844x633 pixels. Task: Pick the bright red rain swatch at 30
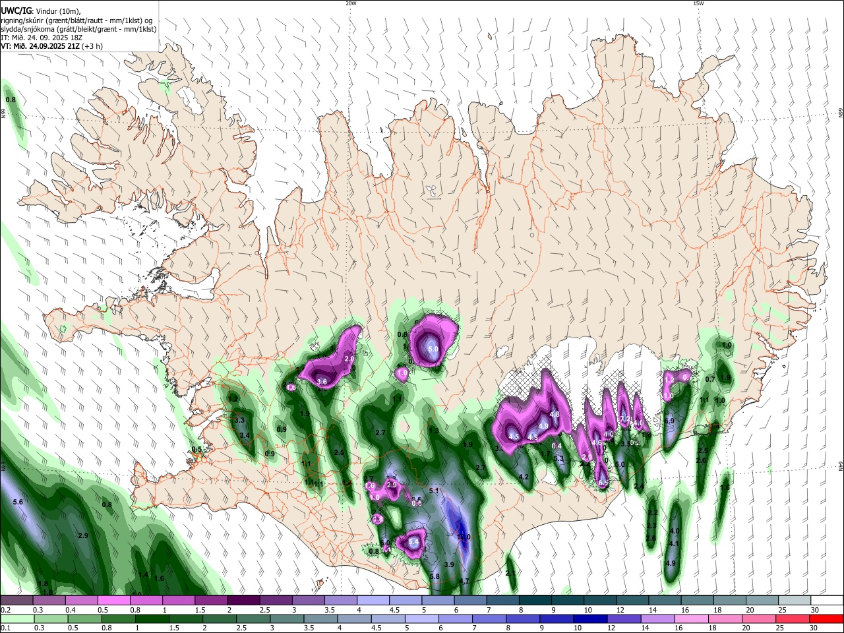point(827,618)
